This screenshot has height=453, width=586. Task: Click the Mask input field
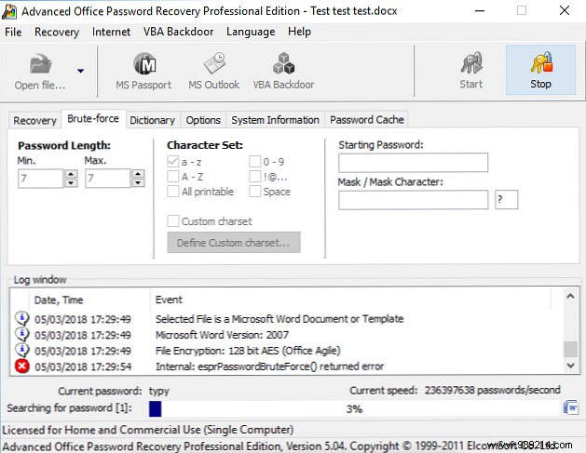(x=414, y=200)
